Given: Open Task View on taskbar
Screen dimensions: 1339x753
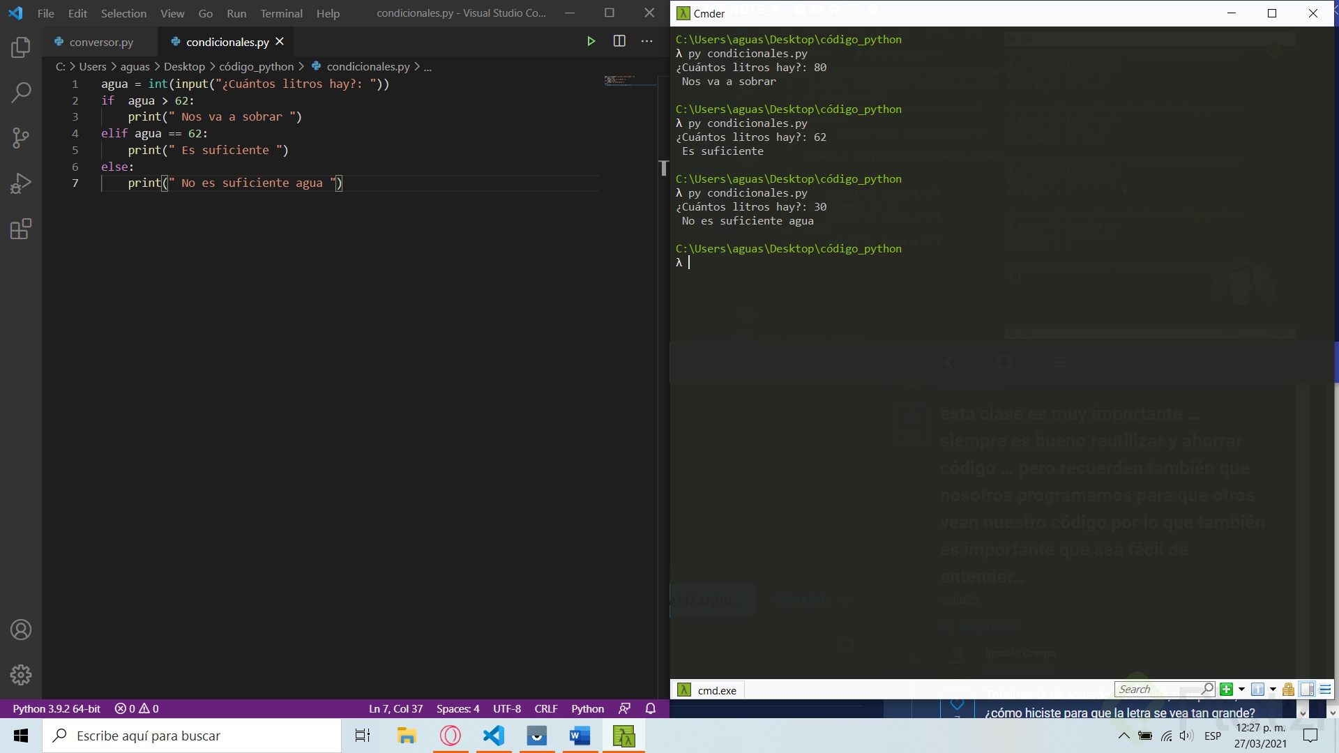Looking at the screenshot, I should click(363, 736).
